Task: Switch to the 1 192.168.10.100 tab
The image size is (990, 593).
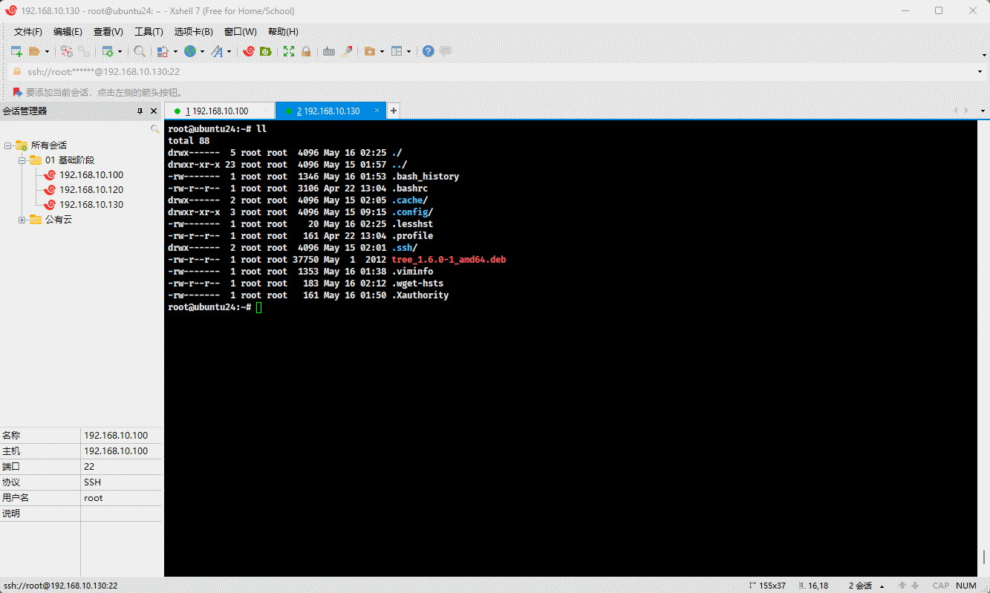Action: pyautogui.click(x=217, y=111)
